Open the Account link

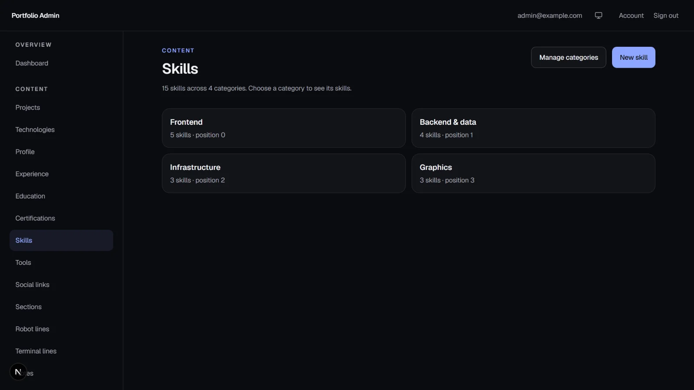[631, 16]
